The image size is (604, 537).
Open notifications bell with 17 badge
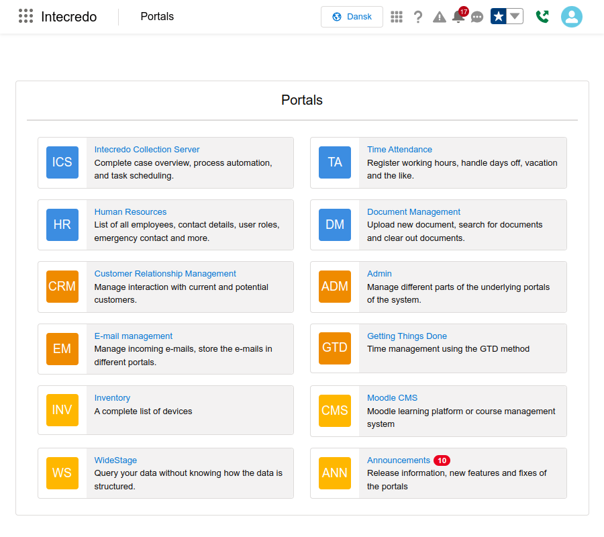click(458, 17)
